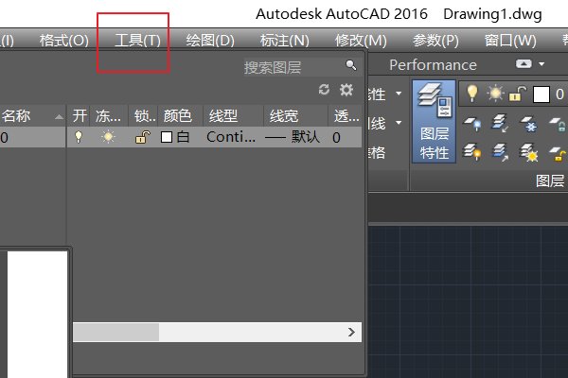Expand the ribbon minimize options dropdown arrow

[x=541, y=64]
